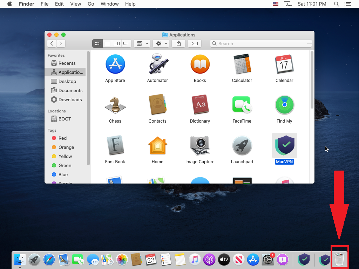Select the Calculator app icon
The width and height of the screenshot is (359, 269).
(242, 64)
